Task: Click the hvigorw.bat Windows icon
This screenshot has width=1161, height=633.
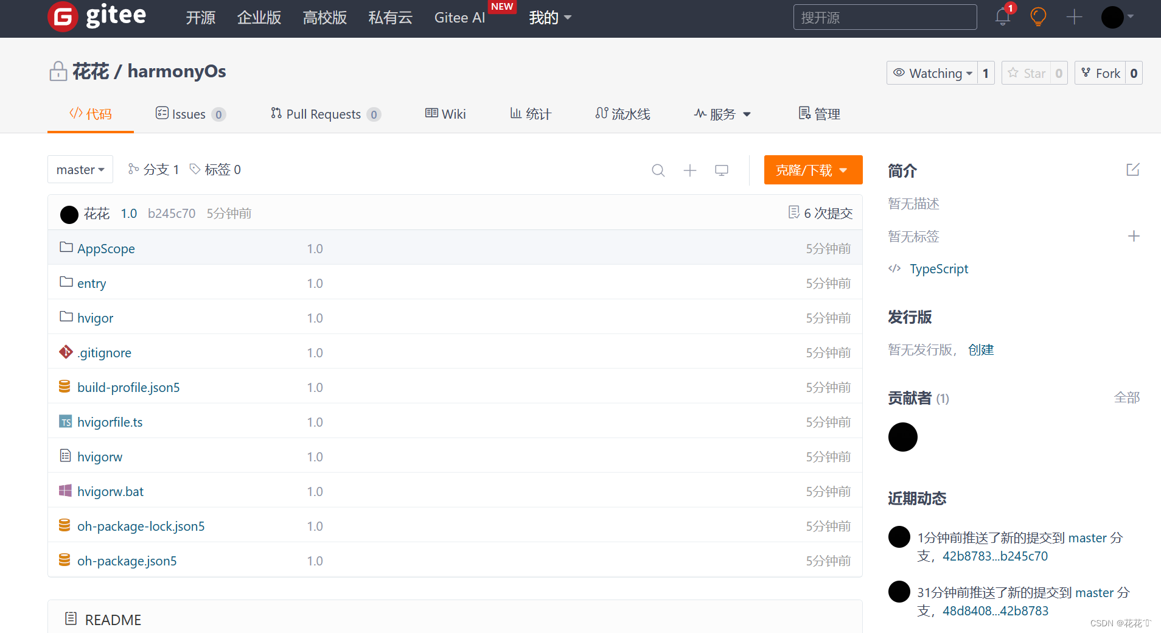Action: point(65,491)
